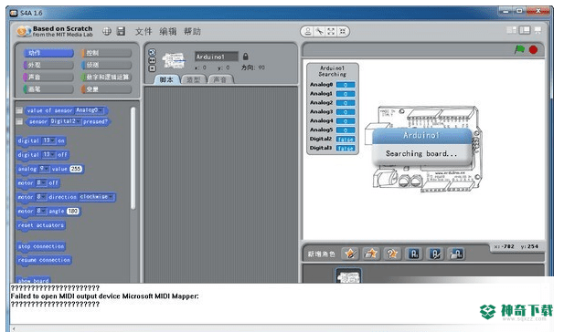Click the Scratch logo icon
This screenshot has width=564, height=332.
click(x=24, y=31)
